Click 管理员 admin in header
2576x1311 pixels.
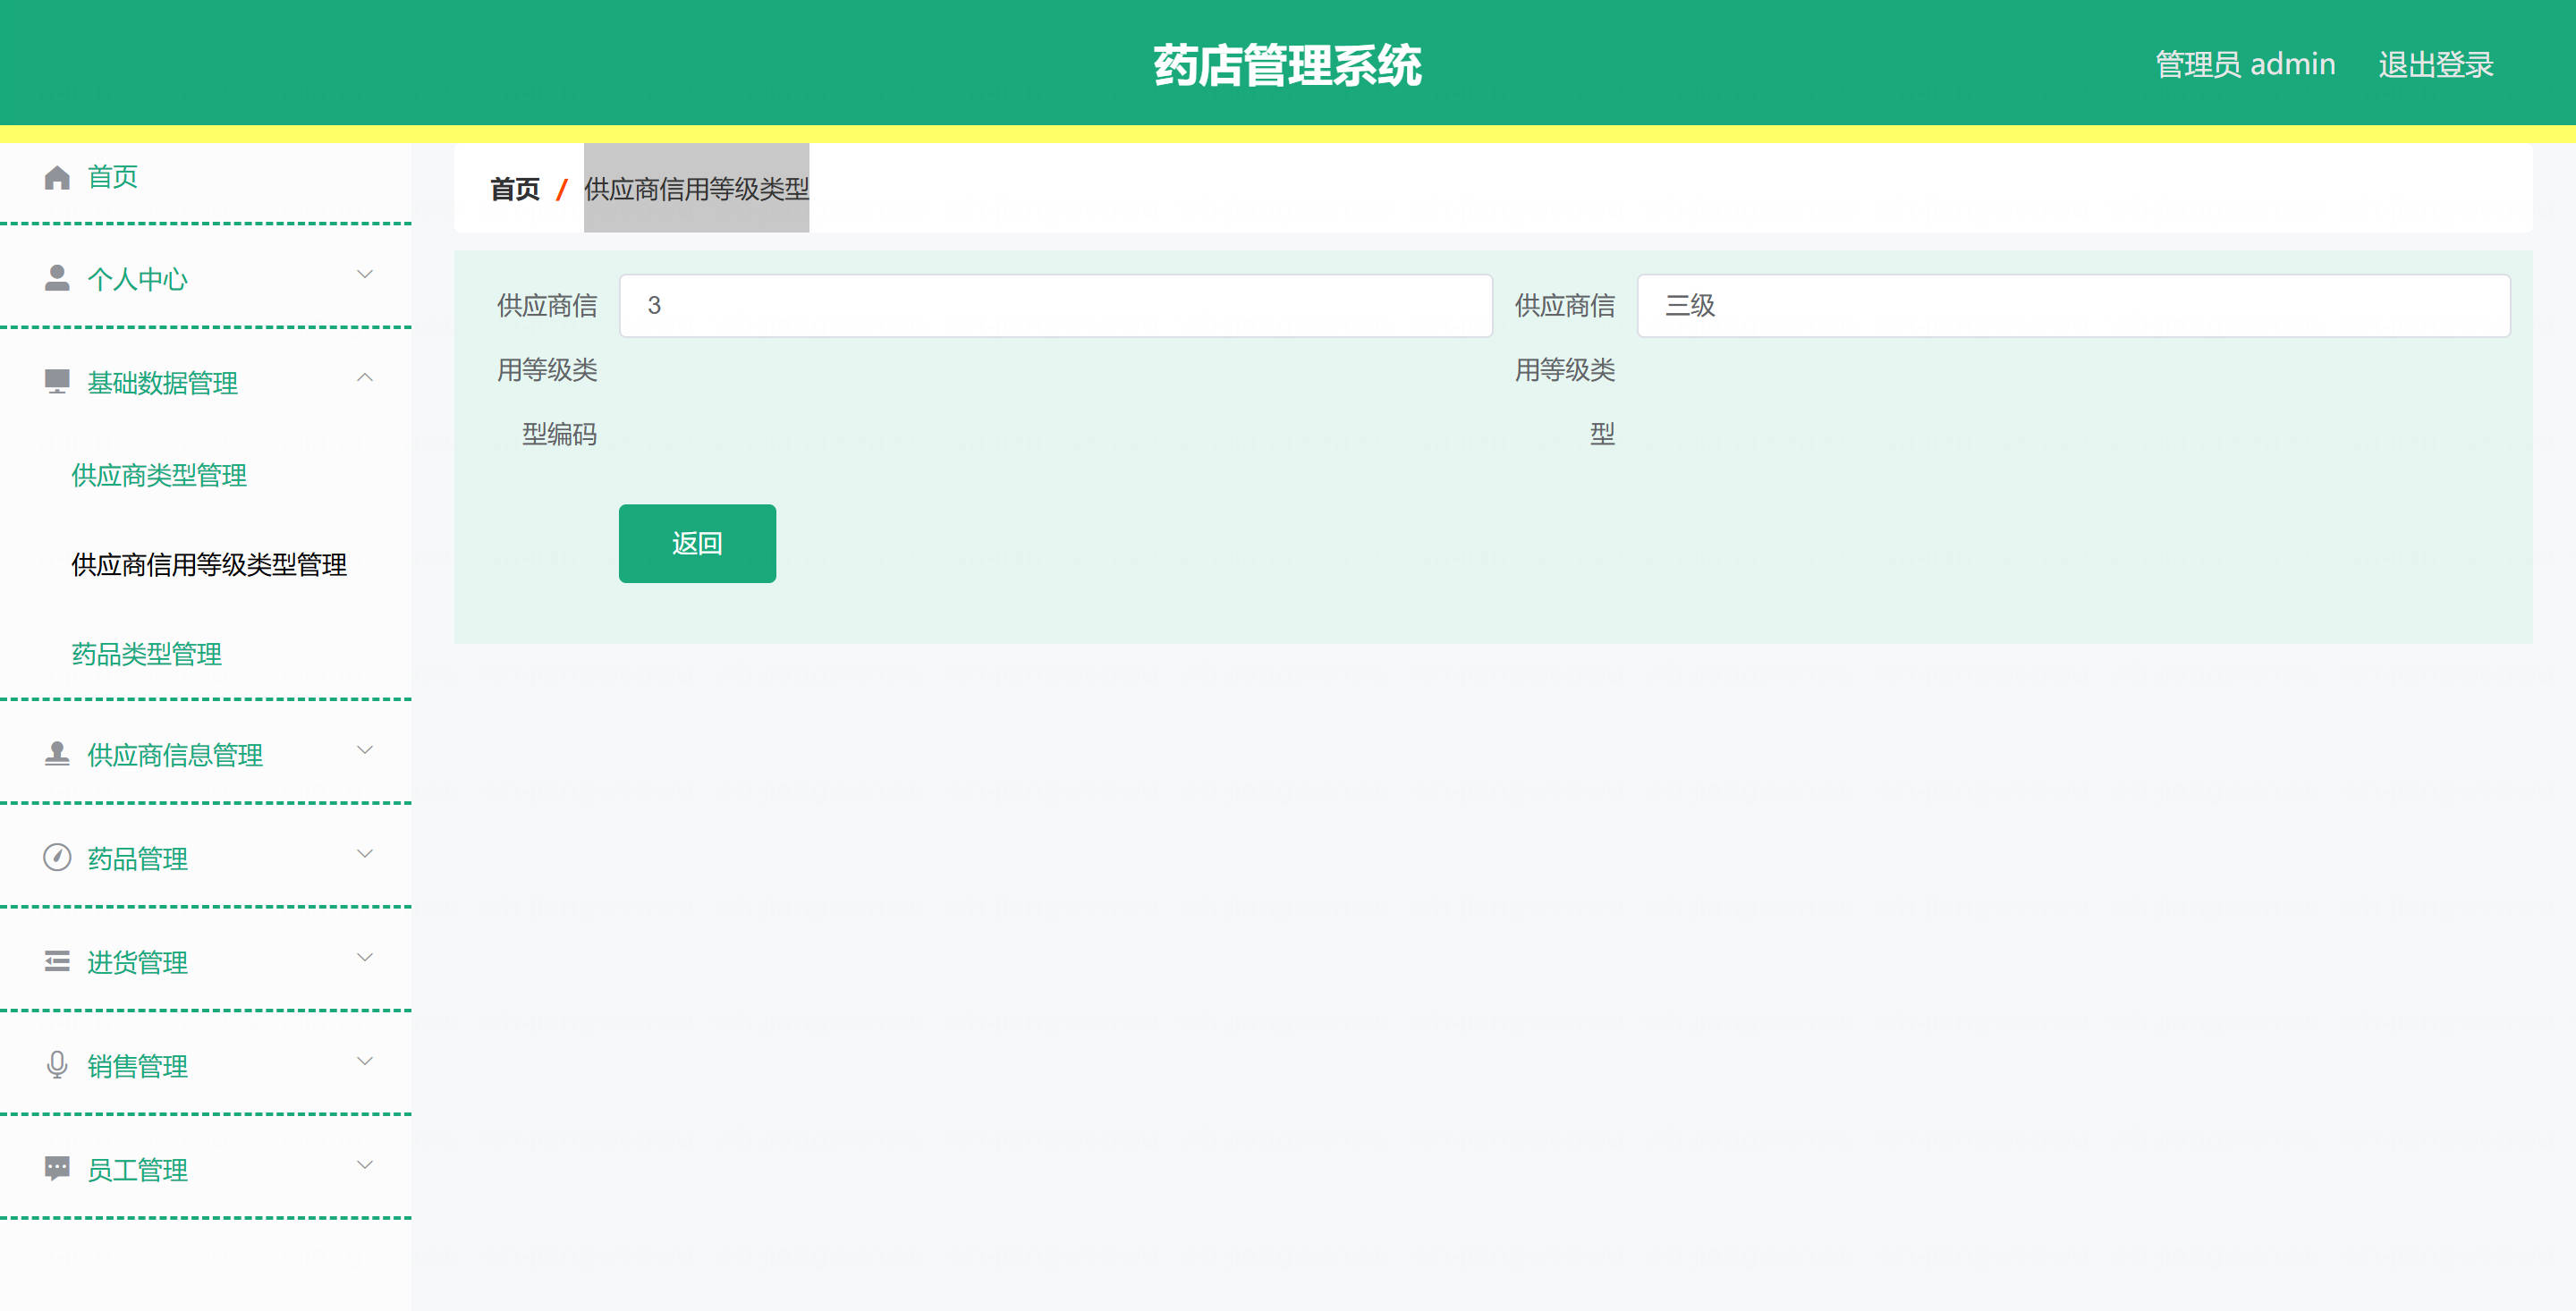2245,64
